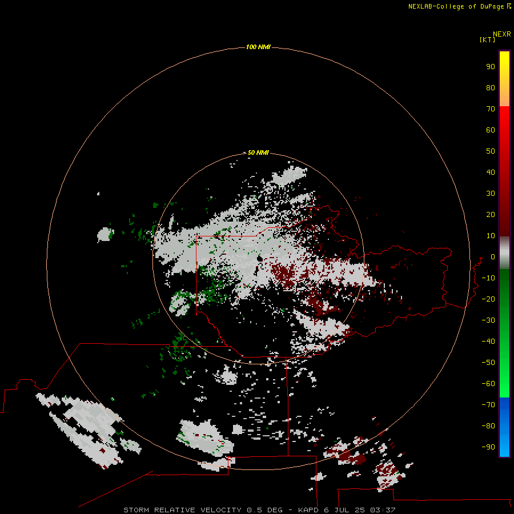Click the -20 value on velocity scale
Image resolution: width=514 pixels, height=514 pixels.
[x=488, y=299]
